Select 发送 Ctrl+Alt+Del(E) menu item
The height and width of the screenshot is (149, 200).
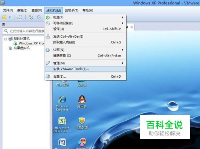tap(85, 36)
